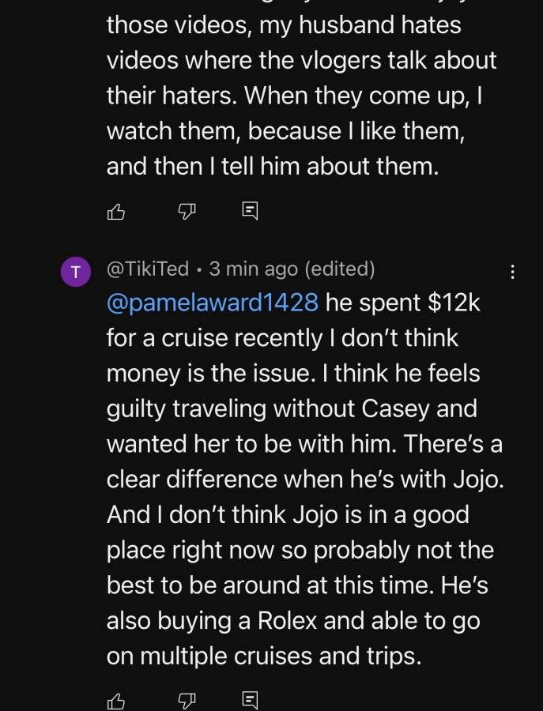Tap the line 'he spent $12k' in the reply

(x=403, y=302)
